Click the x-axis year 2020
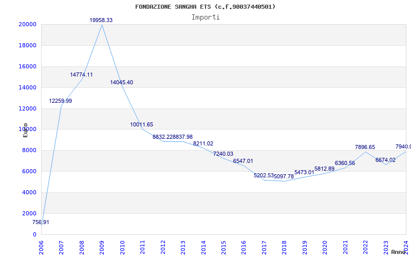The width and height of the screenshot is (411, 257). [x=325, y=248]
